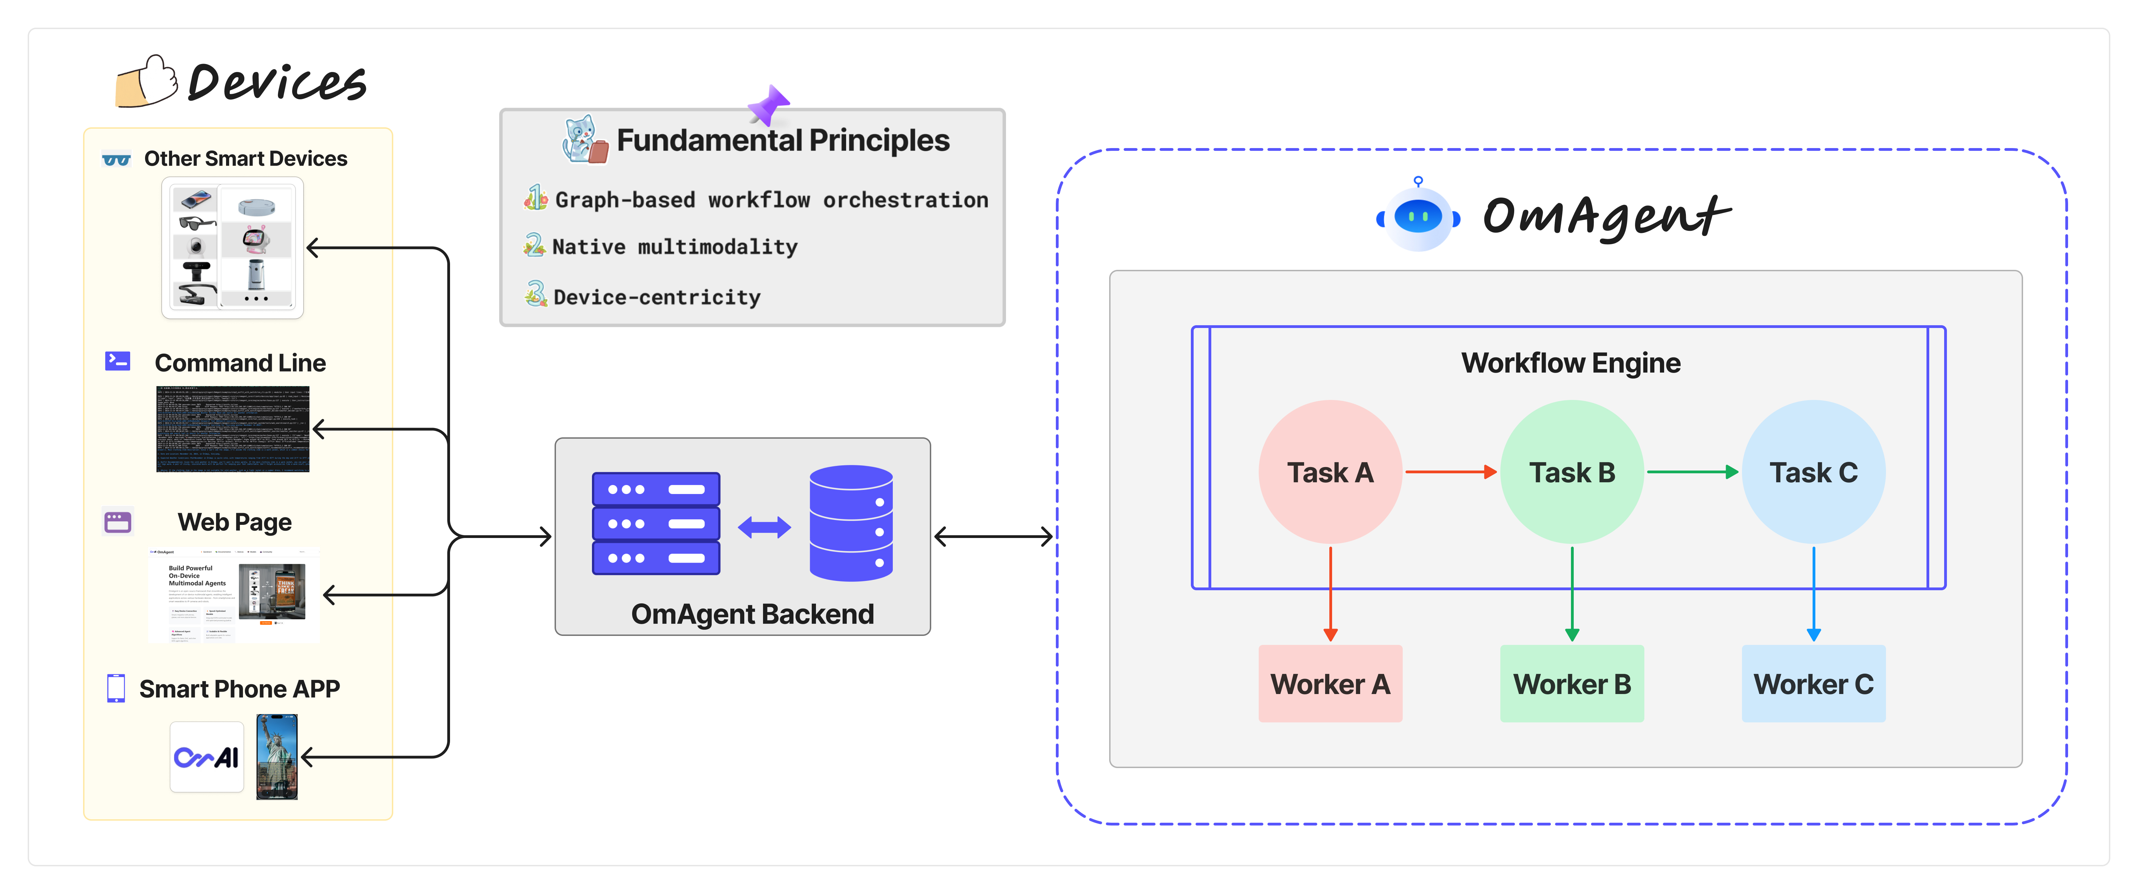Click the Other Smart Devices label
2138x894 pixels.
[246, 158]
